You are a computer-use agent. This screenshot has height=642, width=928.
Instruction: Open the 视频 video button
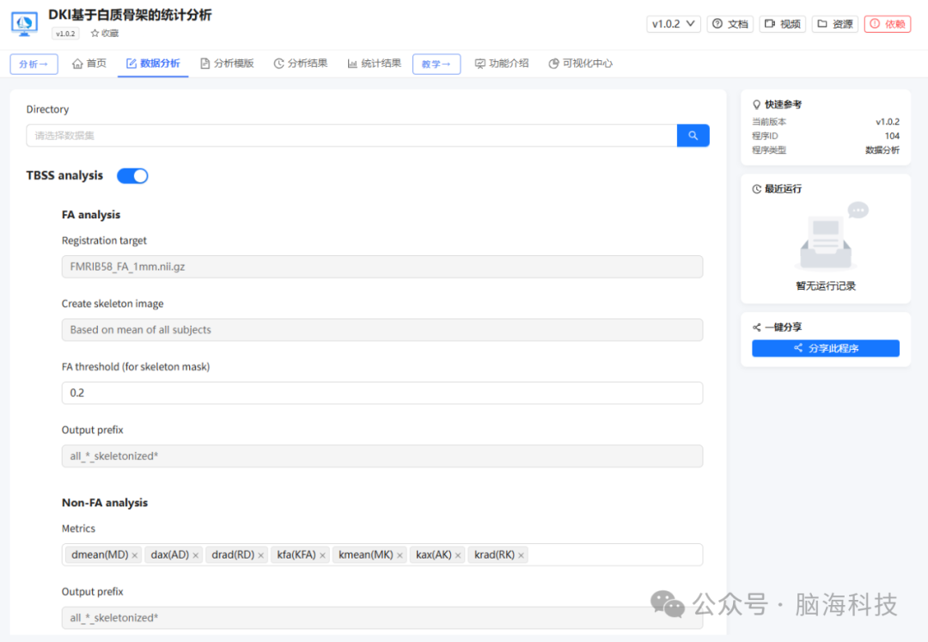tap(783, 24)
